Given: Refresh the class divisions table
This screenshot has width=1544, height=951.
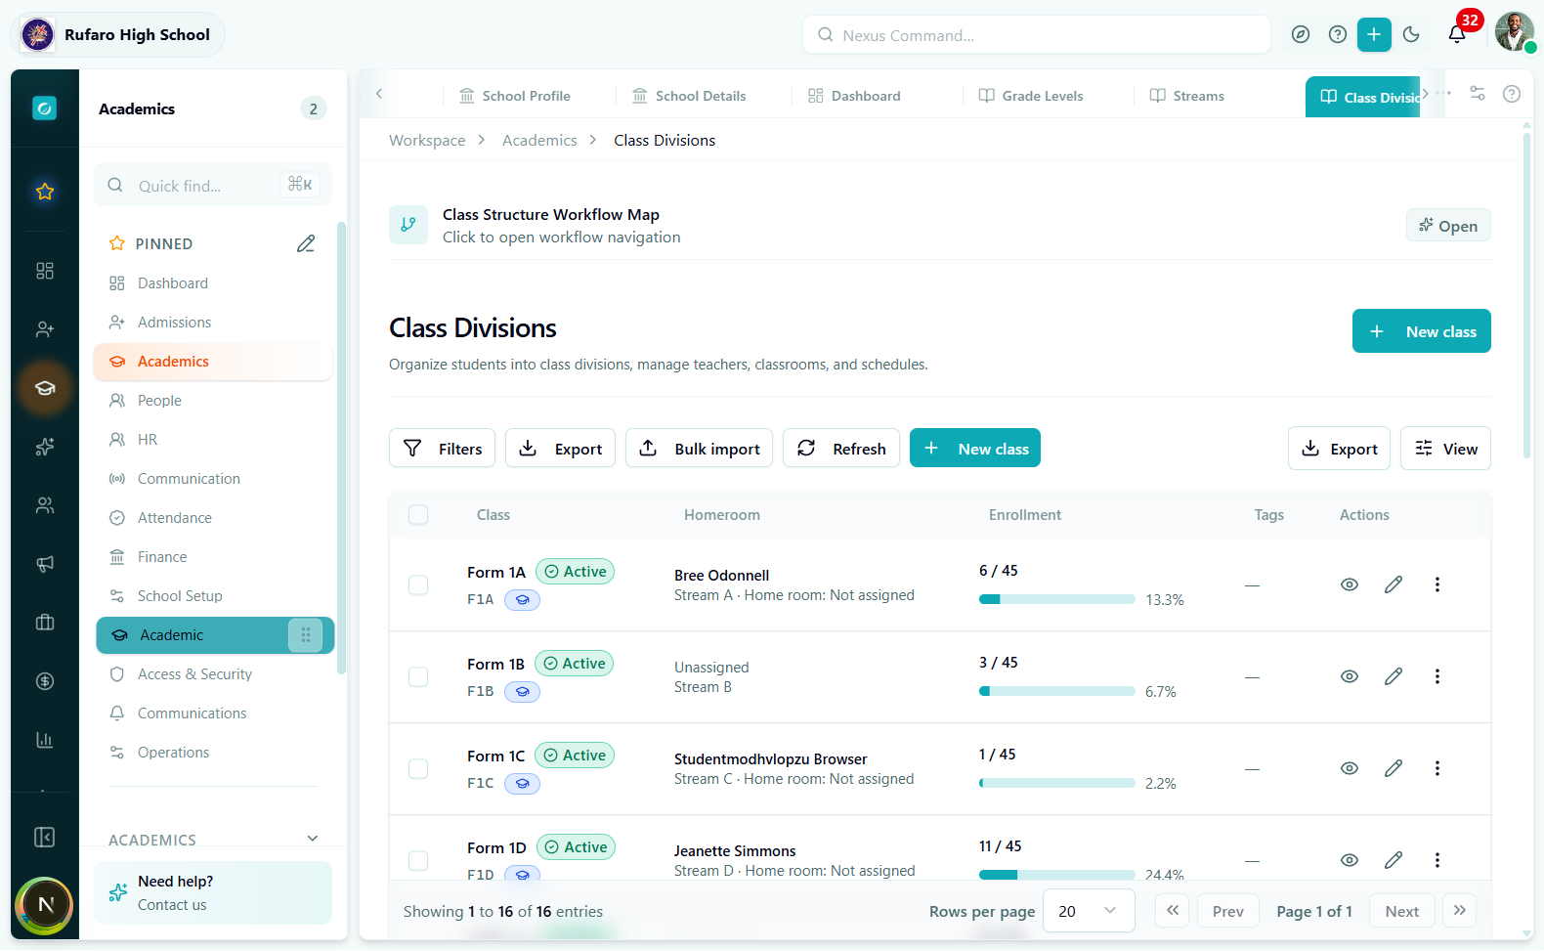Looking at the screenshot, I should point(841,449).
